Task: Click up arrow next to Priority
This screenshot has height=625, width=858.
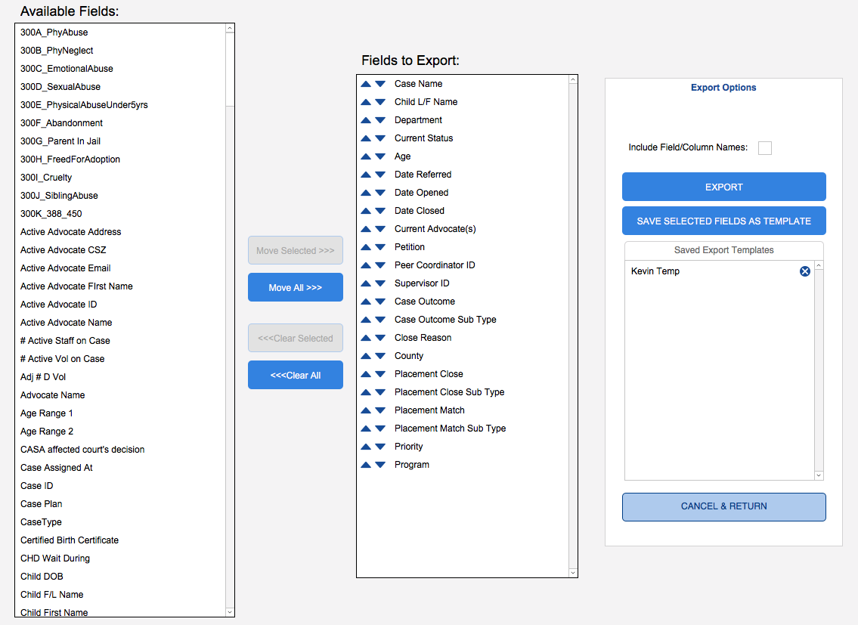Action: [366, 447]
